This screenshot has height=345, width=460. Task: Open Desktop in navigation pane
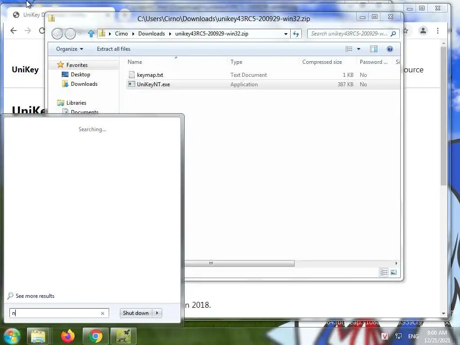pyautogui.click(x=80, y=75)
